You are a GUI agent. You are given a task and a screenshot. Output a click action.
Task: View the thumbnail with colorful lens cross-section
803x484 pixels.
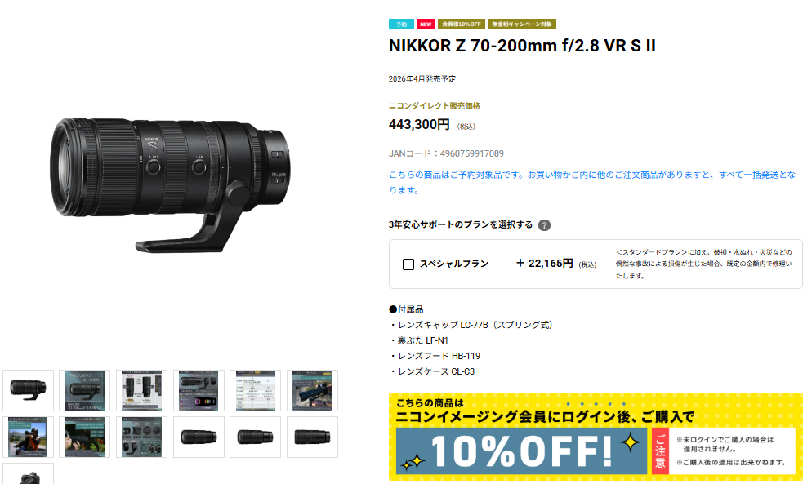point(199,390)
